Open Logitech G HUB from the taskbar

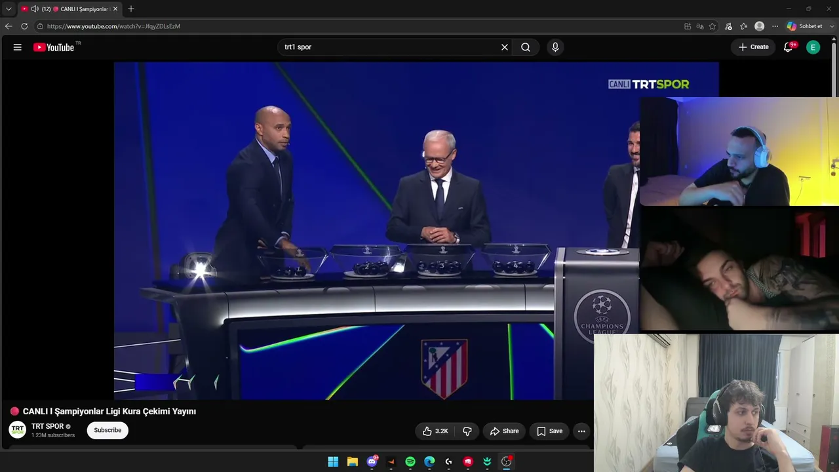(448, 462)
